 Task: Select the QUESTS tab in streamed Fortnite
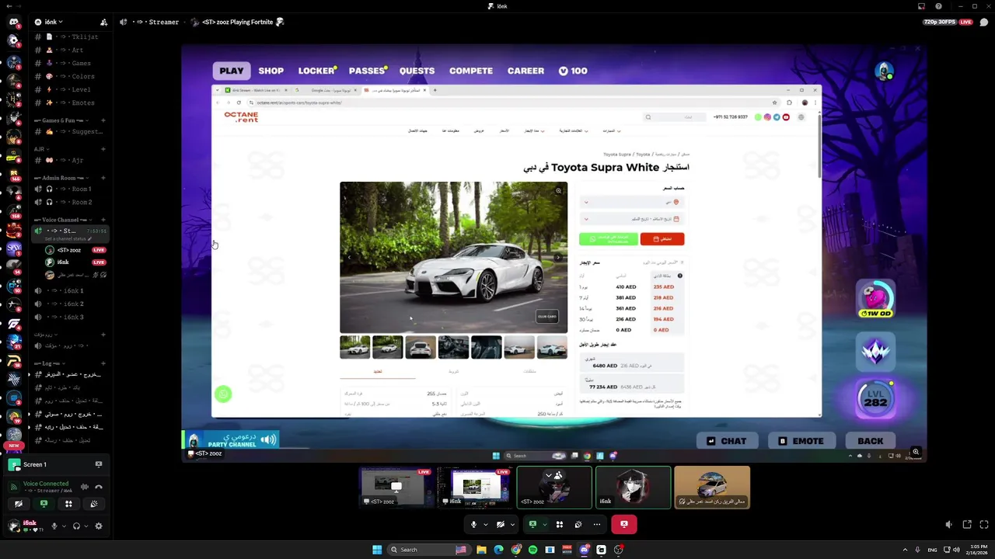pyautogui.click(x=417, y=71)
